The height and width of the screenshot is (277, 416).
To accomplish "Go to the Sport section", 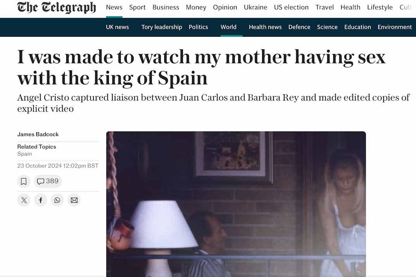I will click(x=138, y=7).
